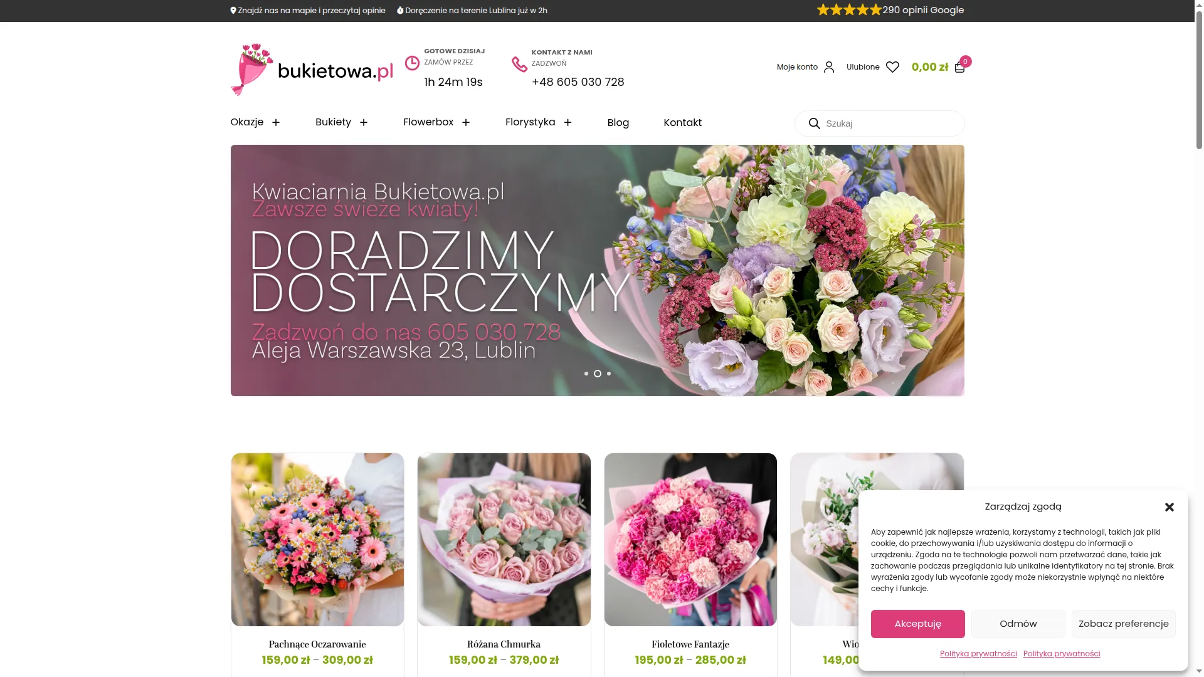Click 'Znajdź nas na mapie i przeczytaj opinie'
Image resolution: width=1204 pixels, height=677 pixels.
coord(312,11)
